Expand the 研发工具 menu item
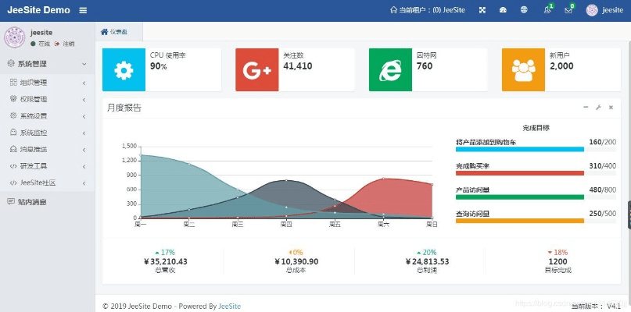Viewport: 631px width, 312px height. 45,166
